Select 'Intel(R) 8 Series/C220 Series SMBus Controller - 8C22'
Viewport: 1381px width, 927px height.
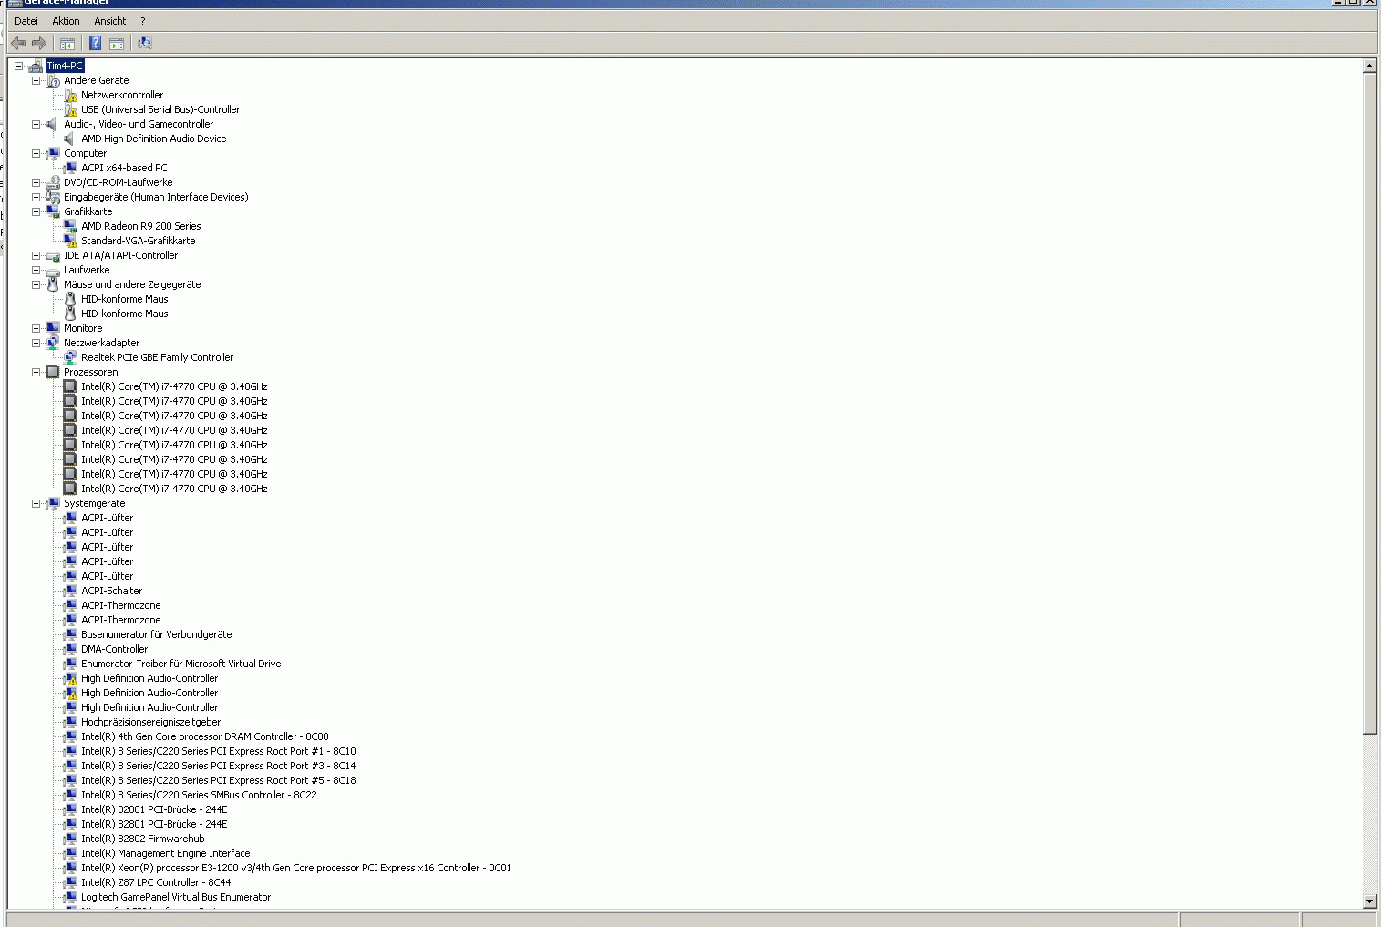pos(199,795)
